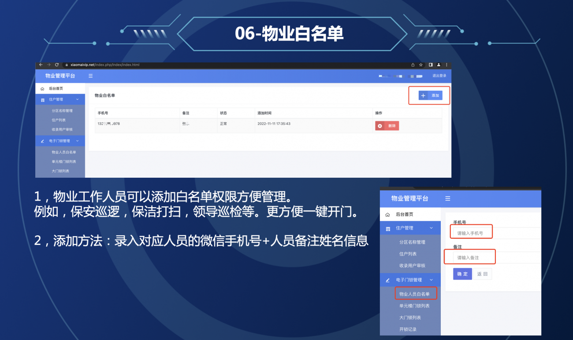
Task: Open 分区名称管理 in browser screenshot sidebar
Action: tap(62, 111)
